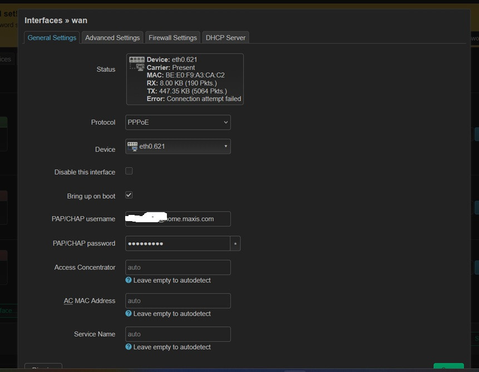The width and height of the screenshot is (479, 372).
Task: Click the PAP/CHAP username field
Action: pos(178,219)
